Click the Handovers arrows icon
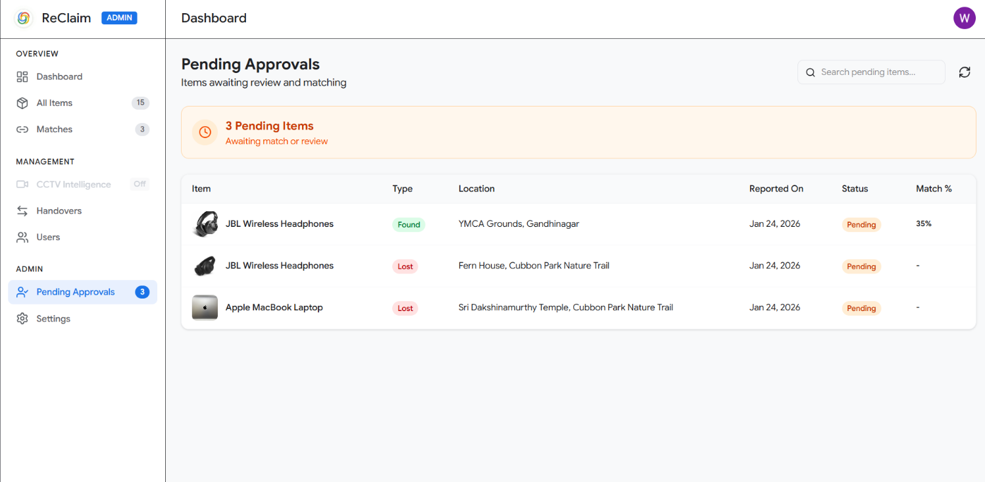985x482 pixels. pyautogui.click(x=22, y=211)
